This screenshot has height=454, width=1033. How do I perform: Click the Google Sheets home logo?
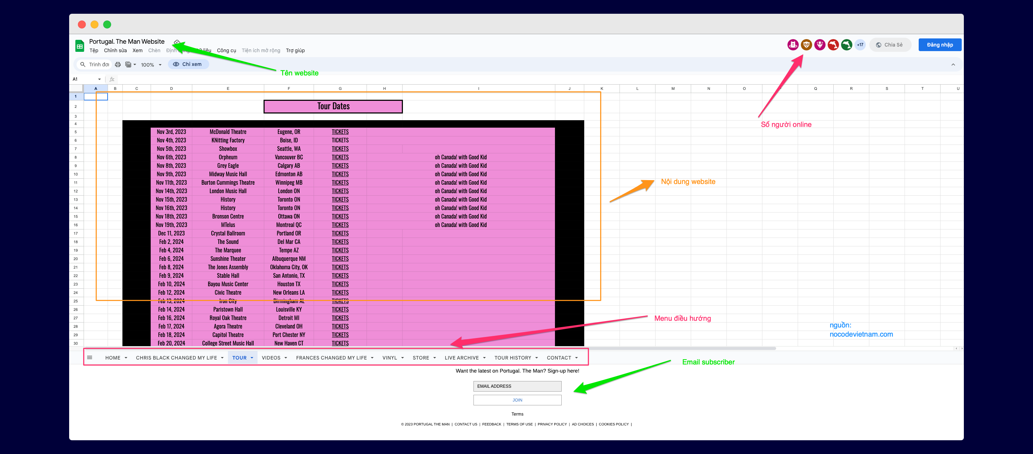(79, 46)
